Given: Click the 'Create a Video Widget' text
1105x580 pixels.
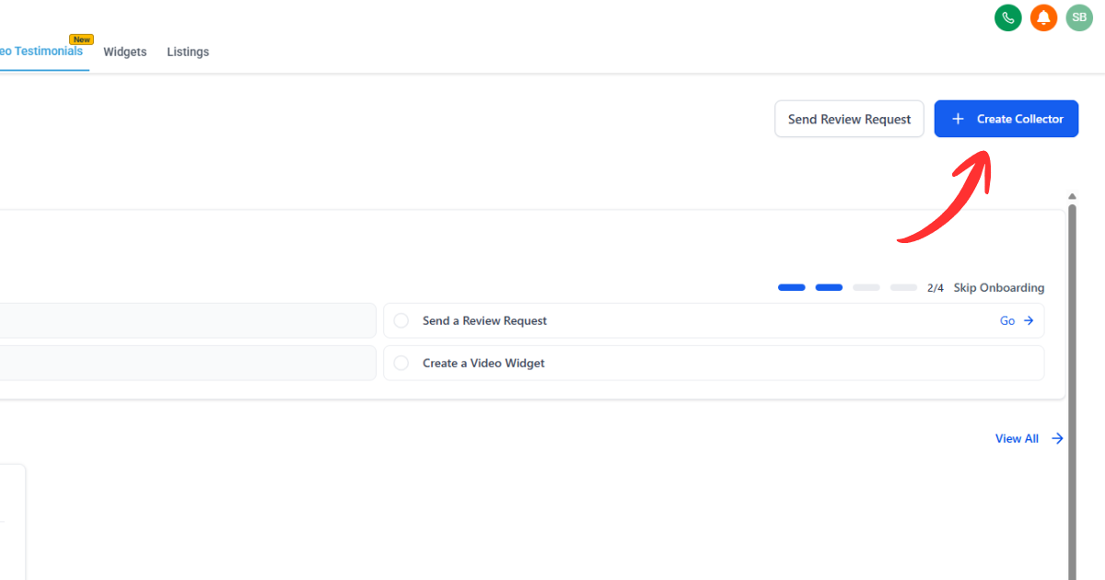Looking at the screenshot, I should tap(483, 364).
